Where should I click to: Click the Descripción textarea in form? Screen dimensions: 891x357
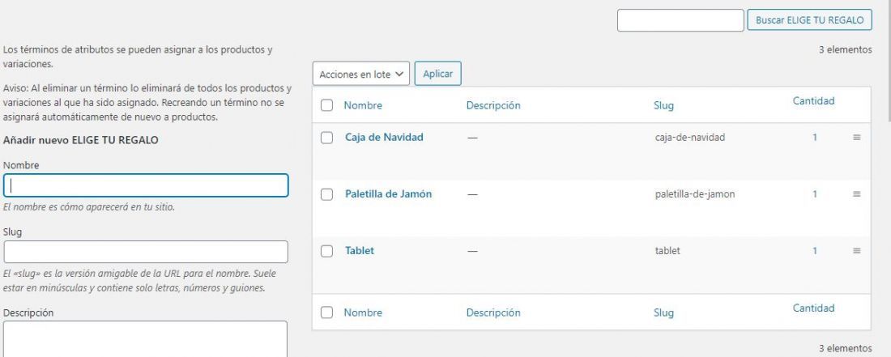pos(146,339)
